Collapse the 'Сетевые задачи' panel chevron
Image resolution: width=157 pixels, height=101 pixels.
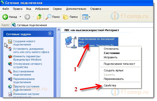click(x=50, y=33)
